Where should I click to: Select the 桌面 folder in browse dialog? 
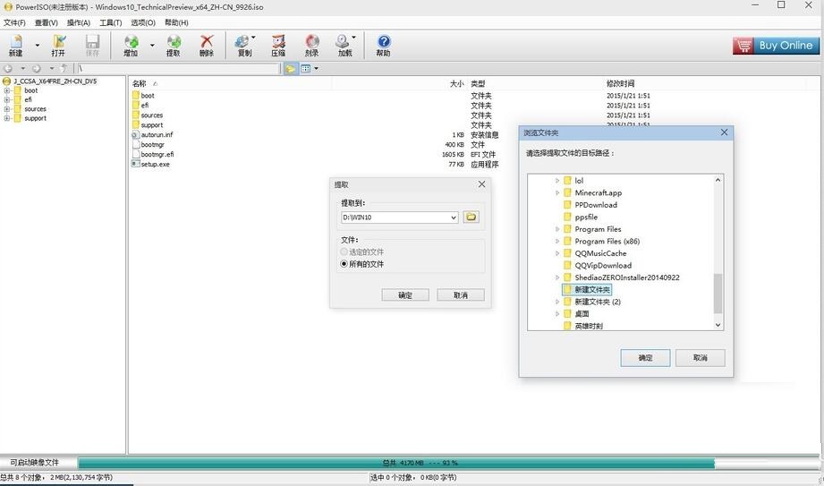click(582, 314)
